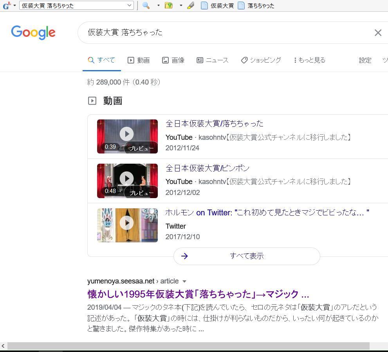Viewport: 388px width, 352px height.
Task: Click the horizontal scrollbar left arrow
Action: [x=3, y=346]
